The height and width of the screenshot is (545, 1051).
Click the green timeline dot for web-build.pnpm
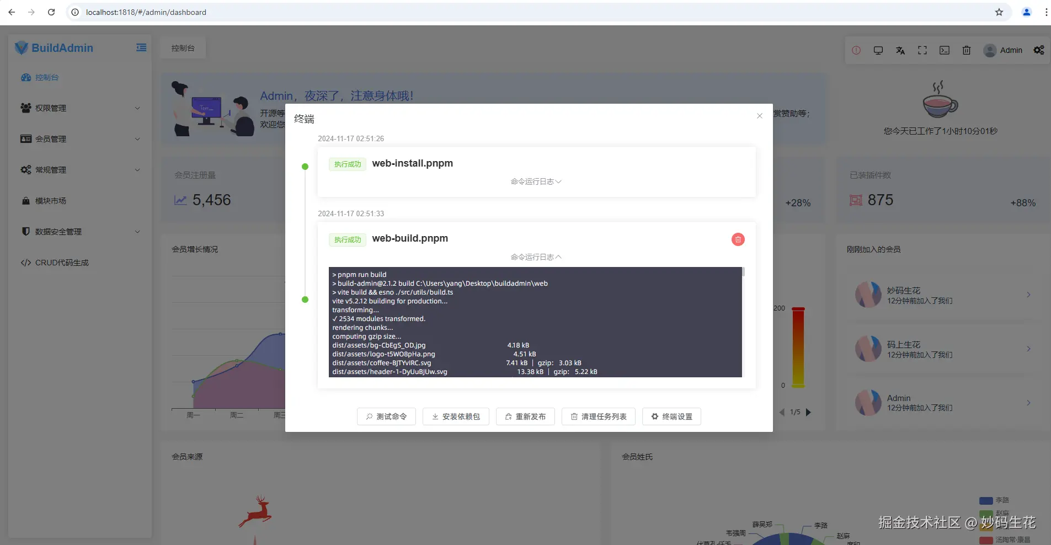pos(305,300)
